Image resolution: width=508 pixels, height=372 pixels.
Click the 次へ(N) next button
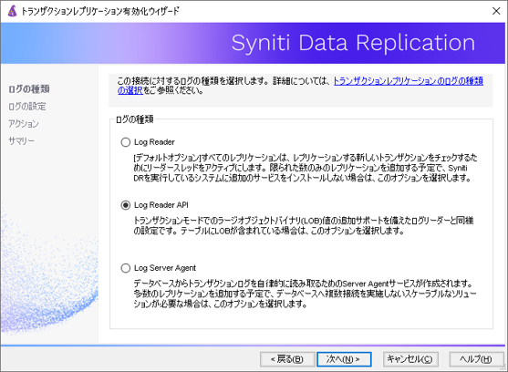(344, 359)
